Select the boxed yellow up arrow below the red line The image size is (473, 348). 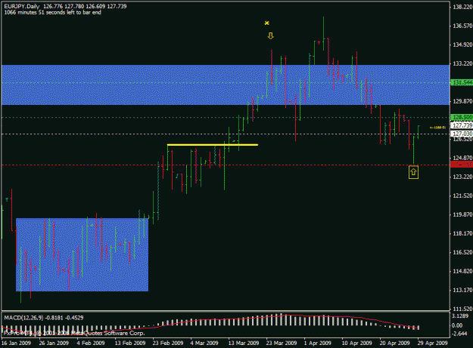coord(413,172)
